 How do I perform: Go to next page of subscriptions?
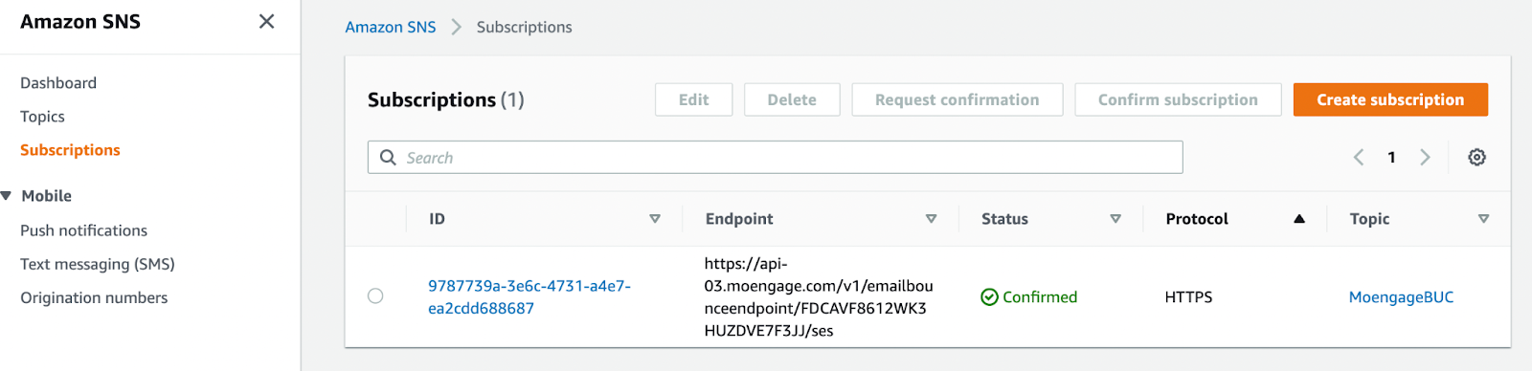click(1425, 158)
